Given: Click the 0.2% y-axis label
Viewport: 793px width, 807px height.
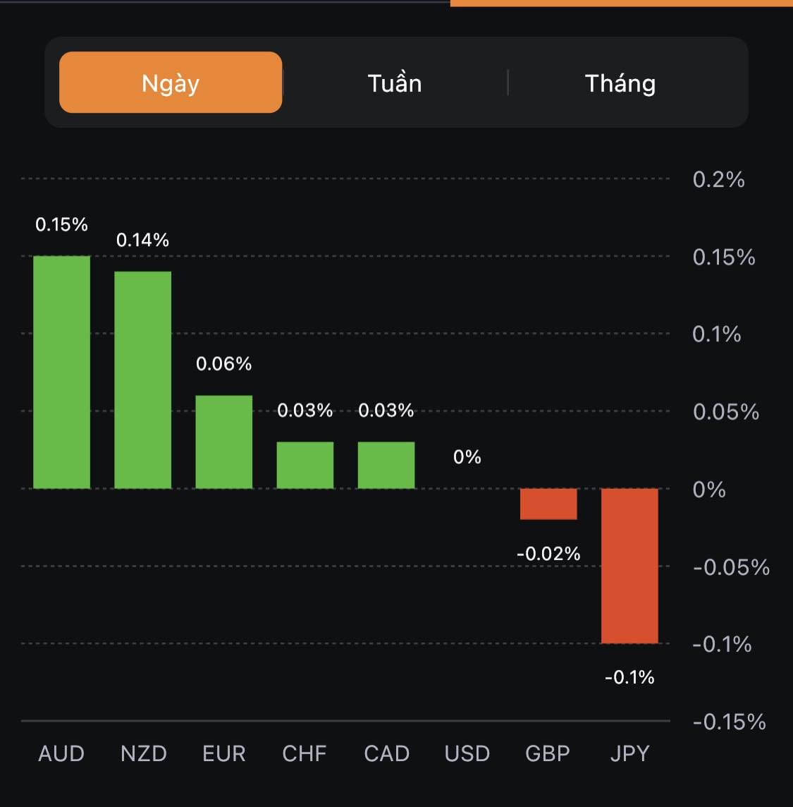Looking at the screenshot, I should pyautogui.click(x=718, y=179).
